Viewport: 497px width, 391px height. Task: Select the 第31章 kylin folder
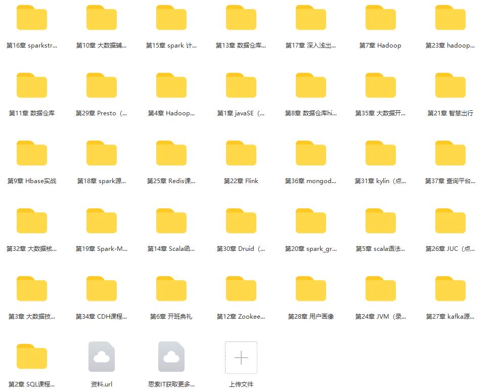point(380,154)
